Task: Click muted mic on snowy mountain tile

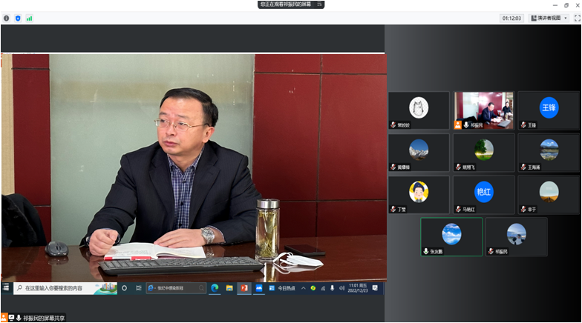Action: 393,167
